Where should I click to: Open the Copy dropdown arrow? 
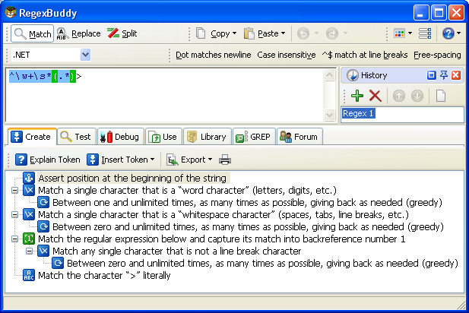(234, 33)
